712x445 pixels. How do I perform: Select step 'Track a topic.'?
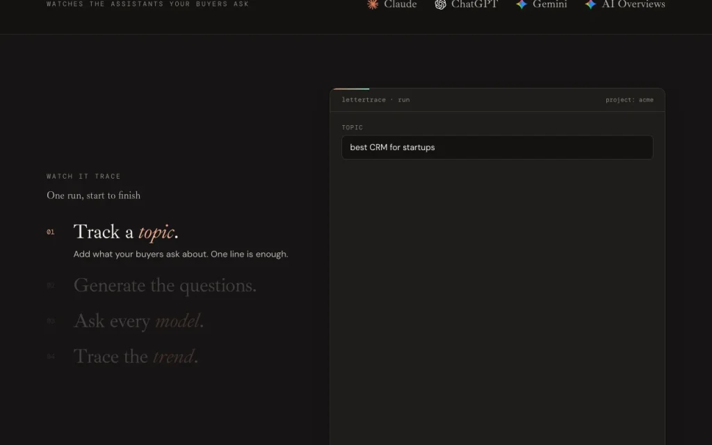tap(126, 232)
